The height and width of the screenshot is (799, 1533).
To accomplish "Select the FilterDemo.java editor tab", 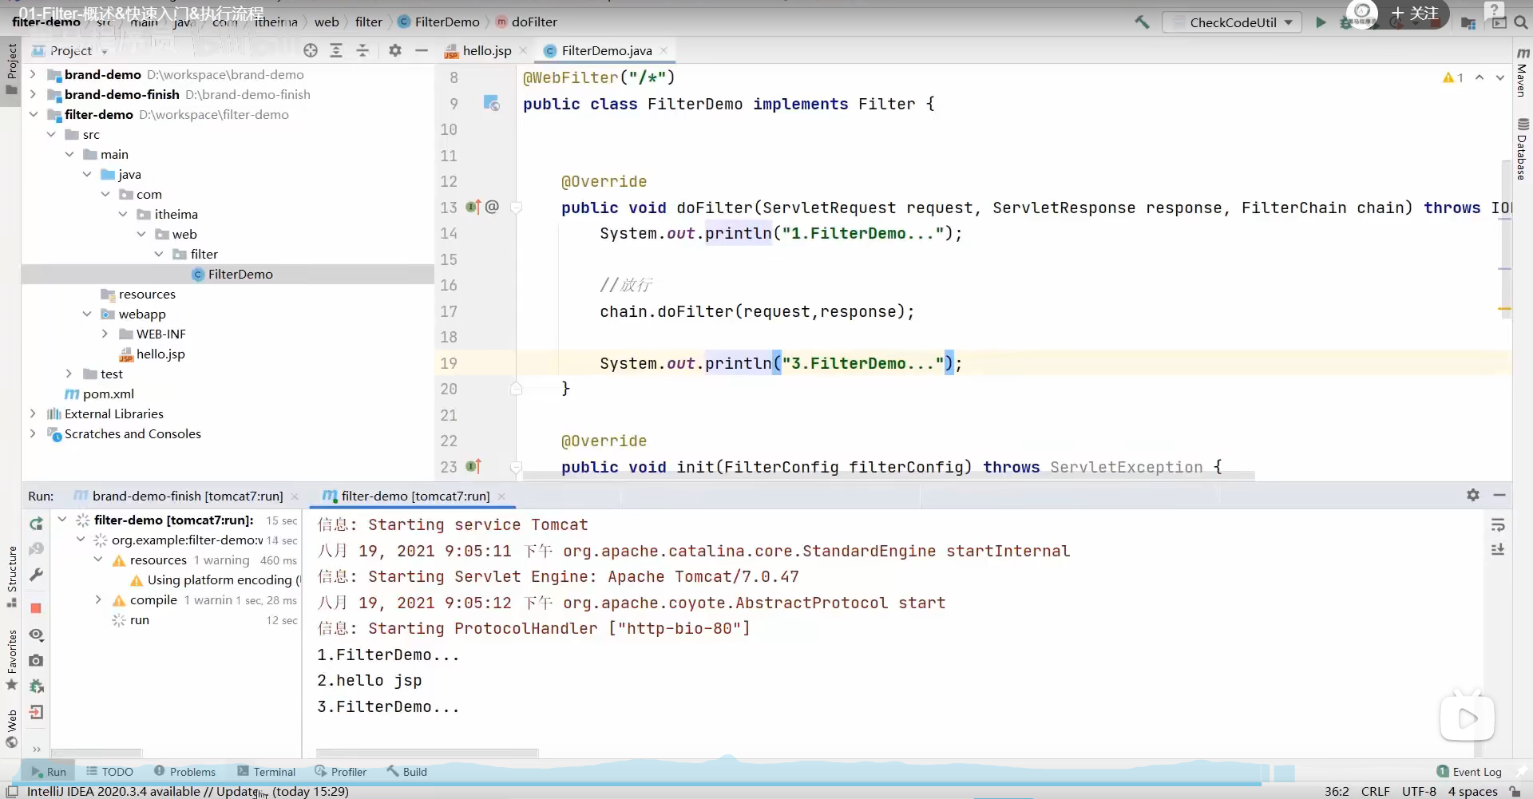I will pos(605,50).
